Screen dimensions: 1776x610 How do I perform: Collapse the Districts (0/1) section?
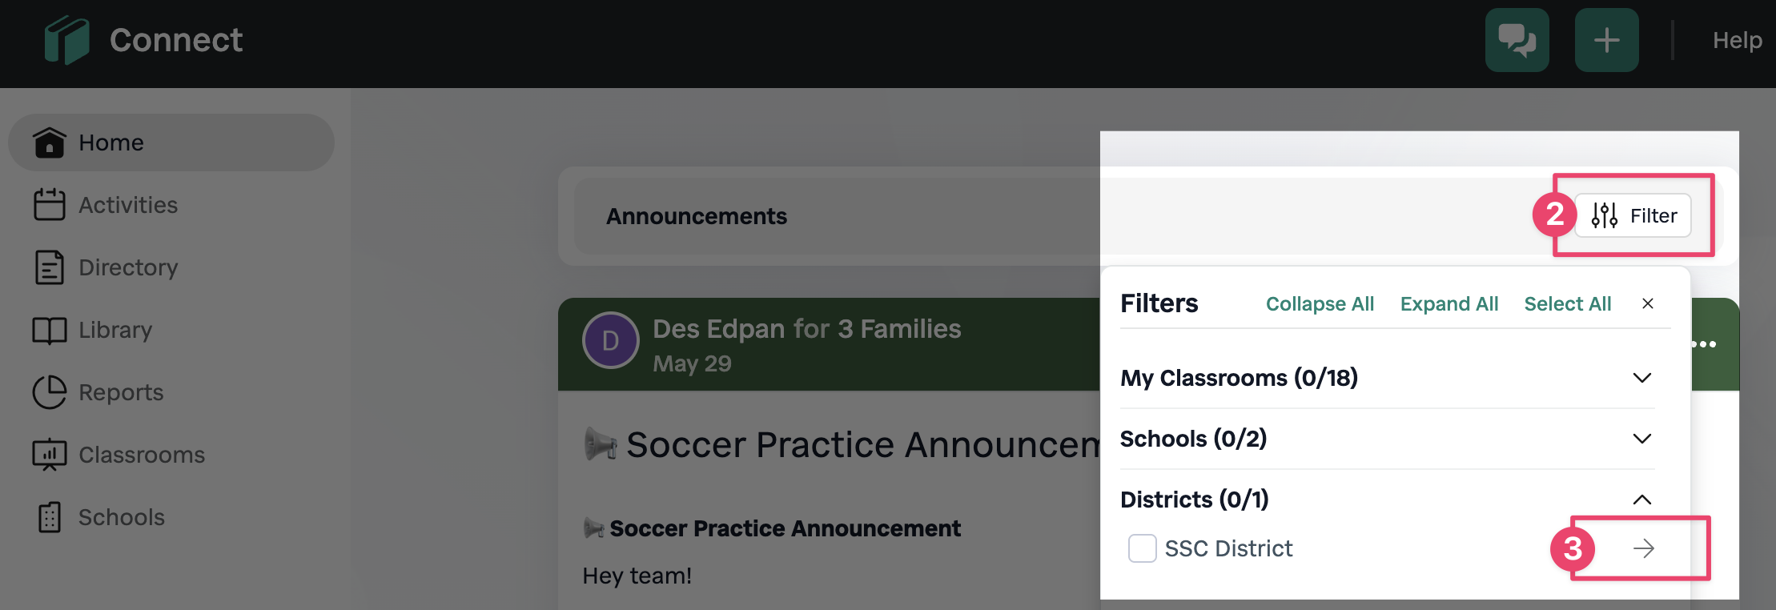tap(1387, 500)
